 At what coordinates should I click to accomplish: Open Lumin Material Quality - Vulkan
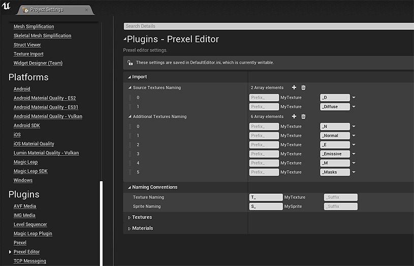[x=46, y=153]
